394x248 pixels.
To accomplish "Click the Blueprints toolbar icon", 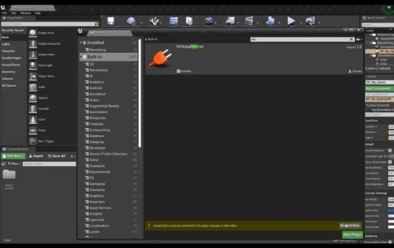I will [230, 21].
